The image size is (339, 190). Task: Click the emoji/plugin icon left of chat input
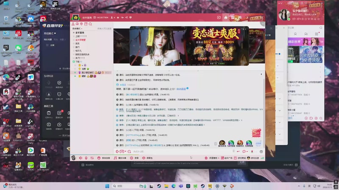tap(117, 152)
